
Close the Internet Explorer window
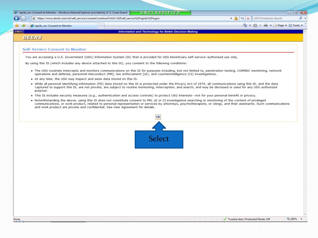pyautogui.click(x=303, y=12)
